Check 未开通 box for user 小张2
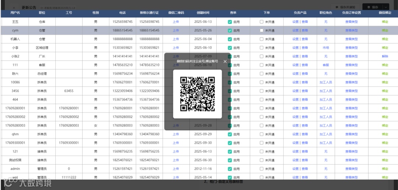 [x=261, y=56]
